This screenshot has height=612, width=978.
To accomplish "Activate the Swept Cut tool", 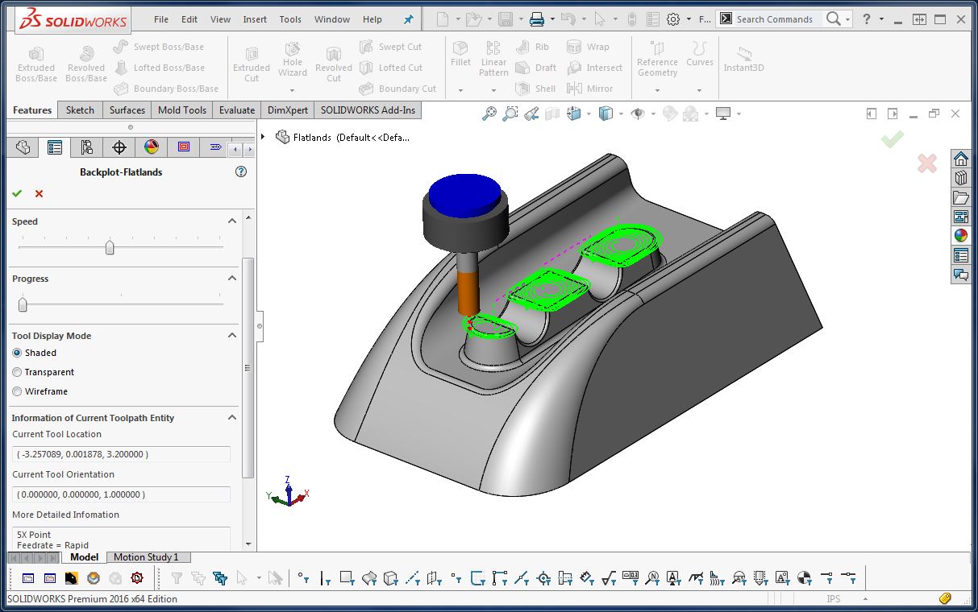I will pos(394,46).
